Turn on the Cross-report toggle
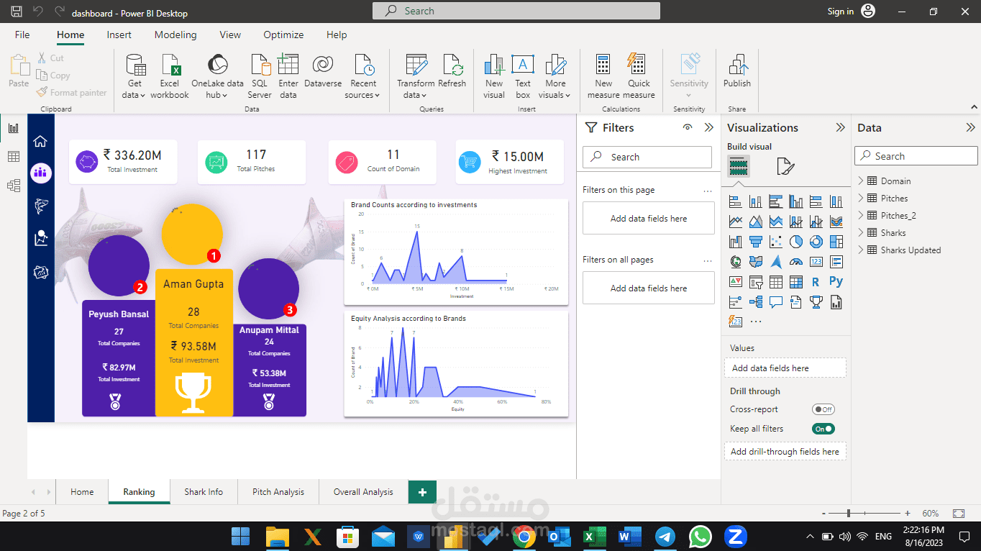This screenshot has width=981, height=551. point(823,409)
